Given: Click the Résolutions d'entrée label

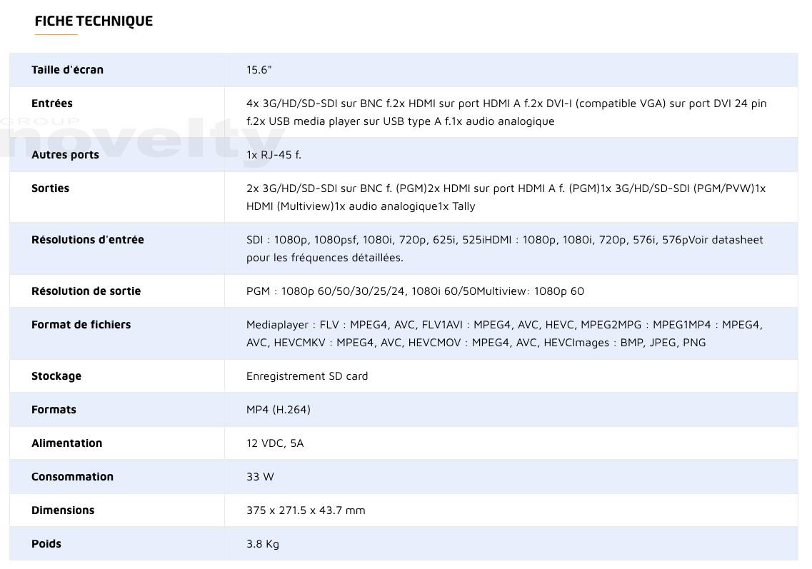Looking at the screenshot, I should pos(88,240).
